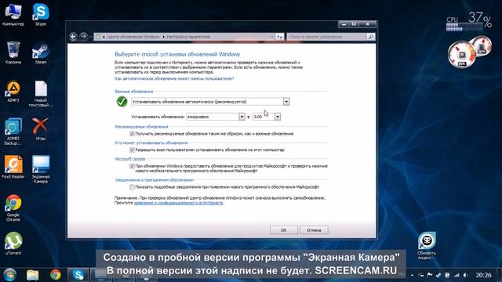Select the Новый текстовый document icon

tap(41, 93)
